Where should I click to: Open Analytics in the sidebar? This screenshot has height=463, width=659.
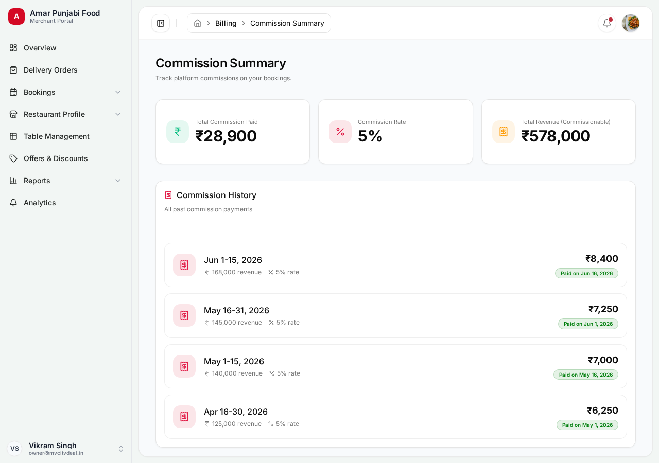point(66,203)
